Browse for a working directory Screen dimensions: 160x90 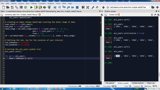click(153, 7)
